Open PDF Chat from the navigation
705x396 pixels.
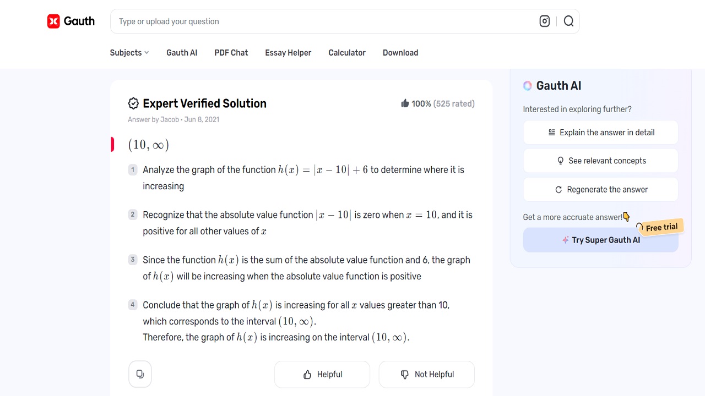231,53
